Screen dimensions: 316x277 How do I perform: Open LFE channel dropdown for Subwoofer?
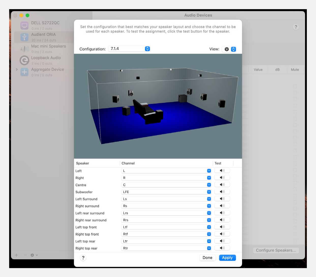[166, 192]
